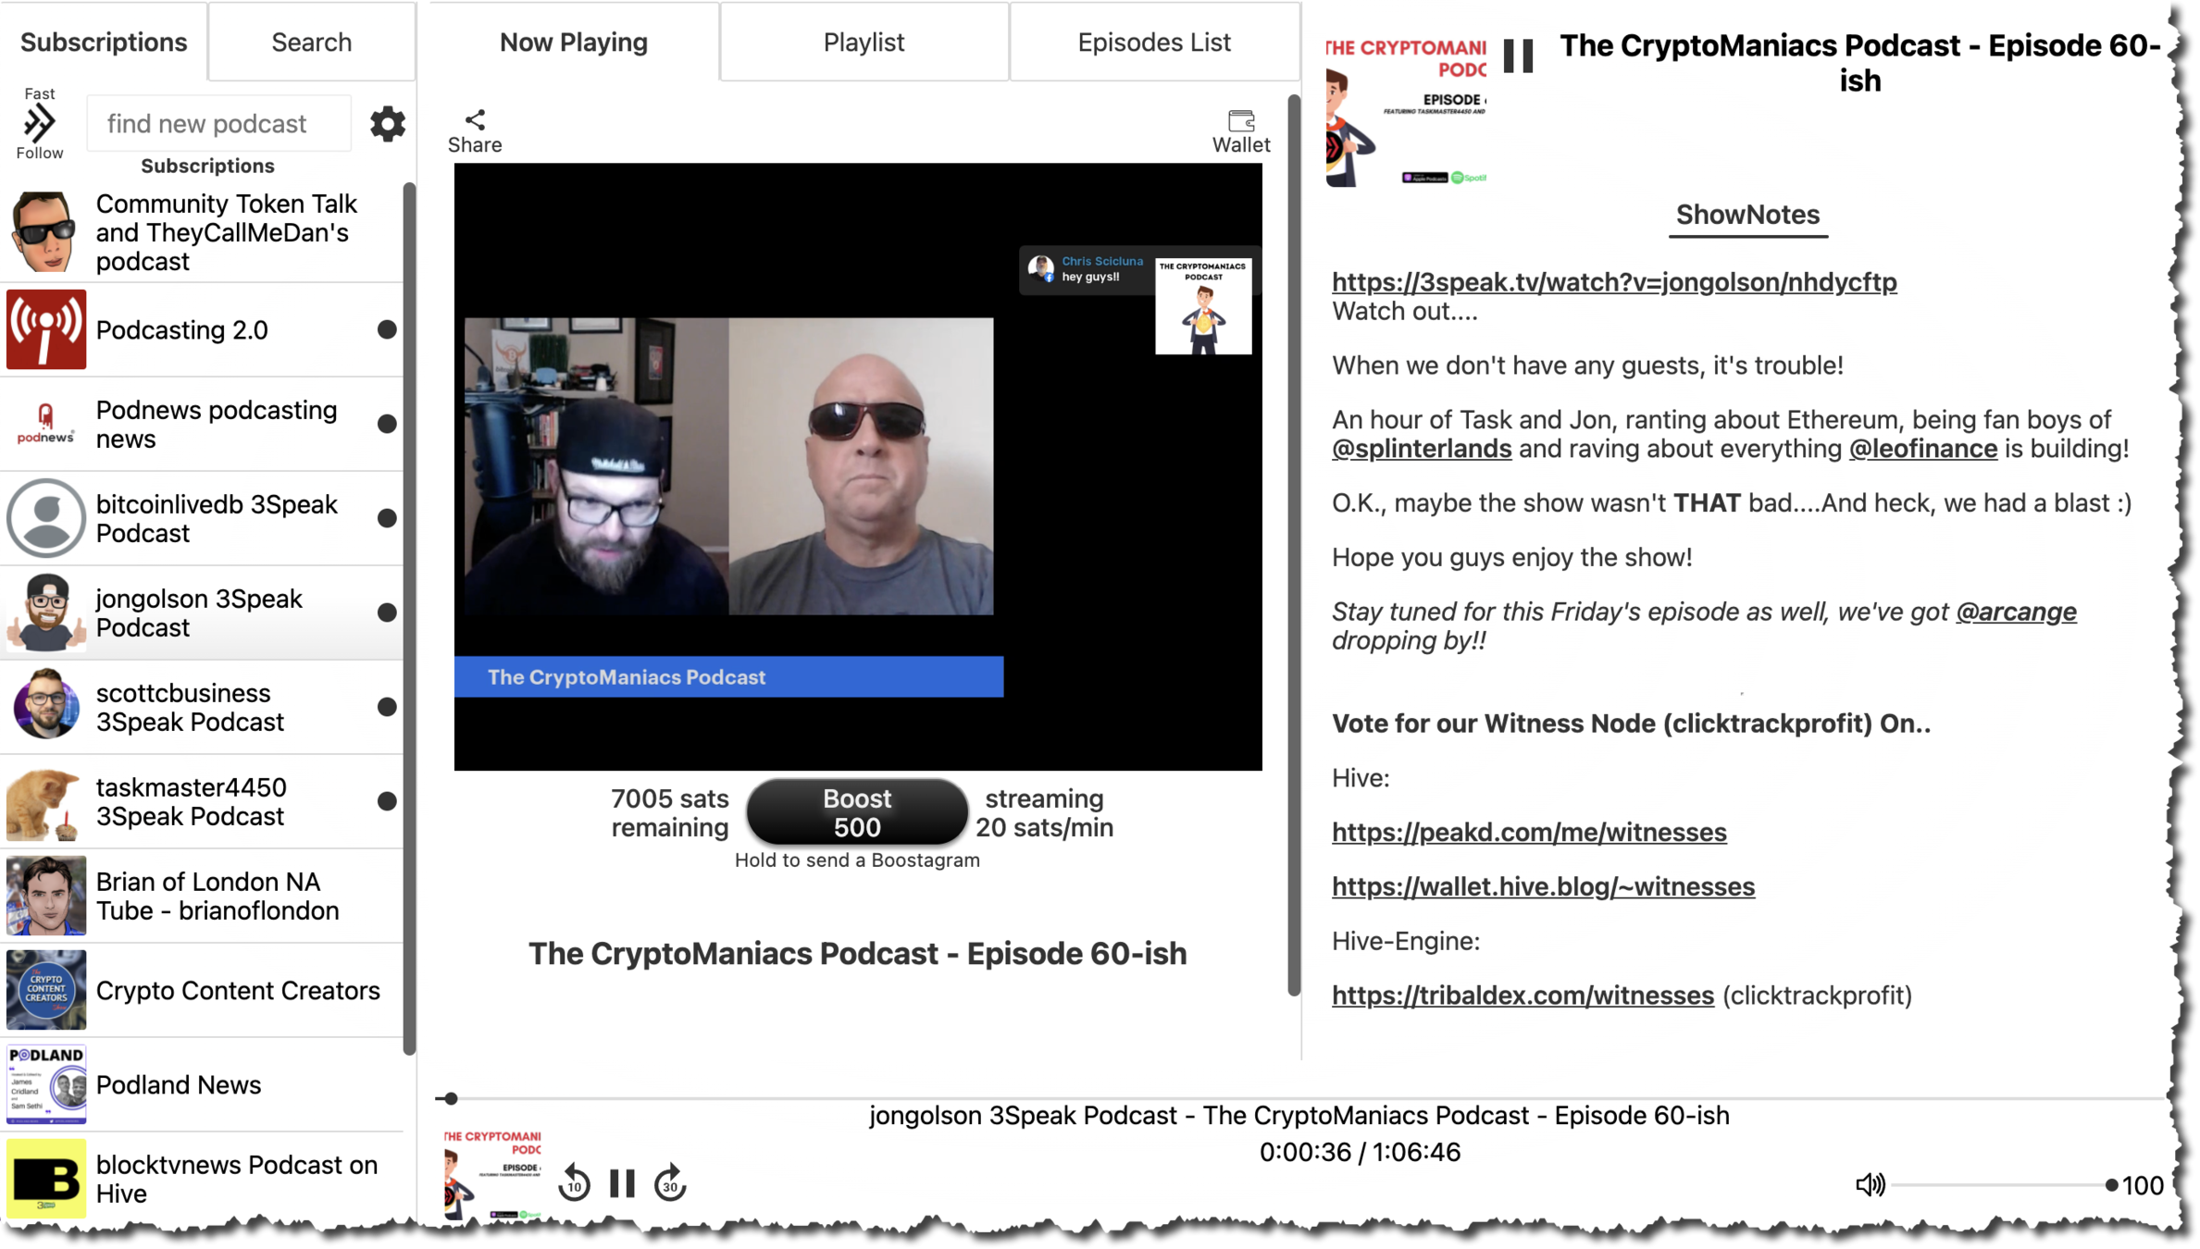Open settings gear next to search field
Image resolution: width=2200 pixels, height=1249 pixels.
387,123
